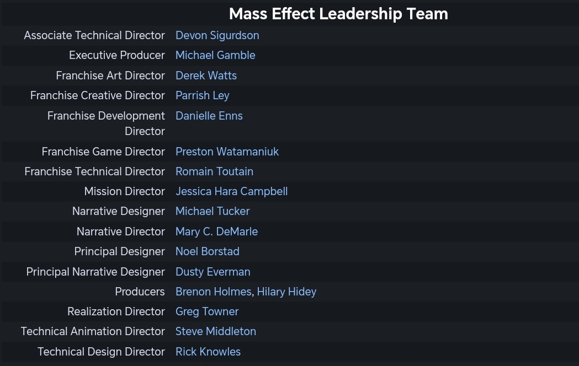Image resolution: width=579 pixels, height=366 pixels.
Task: Open Romain Toutain's page
Action: point(214,171)
